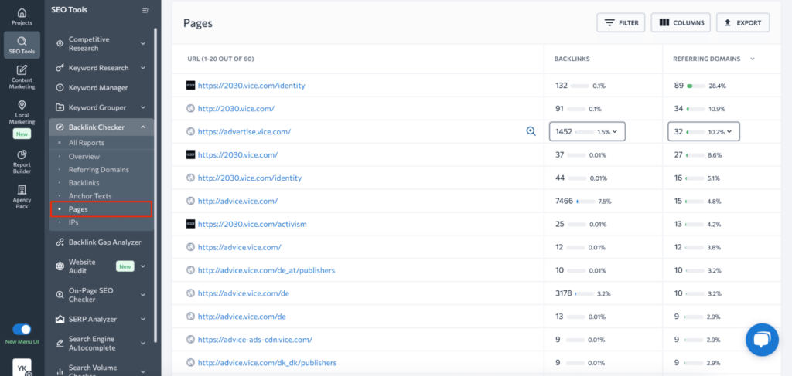Screen dimensions: 792x376
Task: Open link https://advice-ads-cdn.vice.com/
Action: coord(254,339)
